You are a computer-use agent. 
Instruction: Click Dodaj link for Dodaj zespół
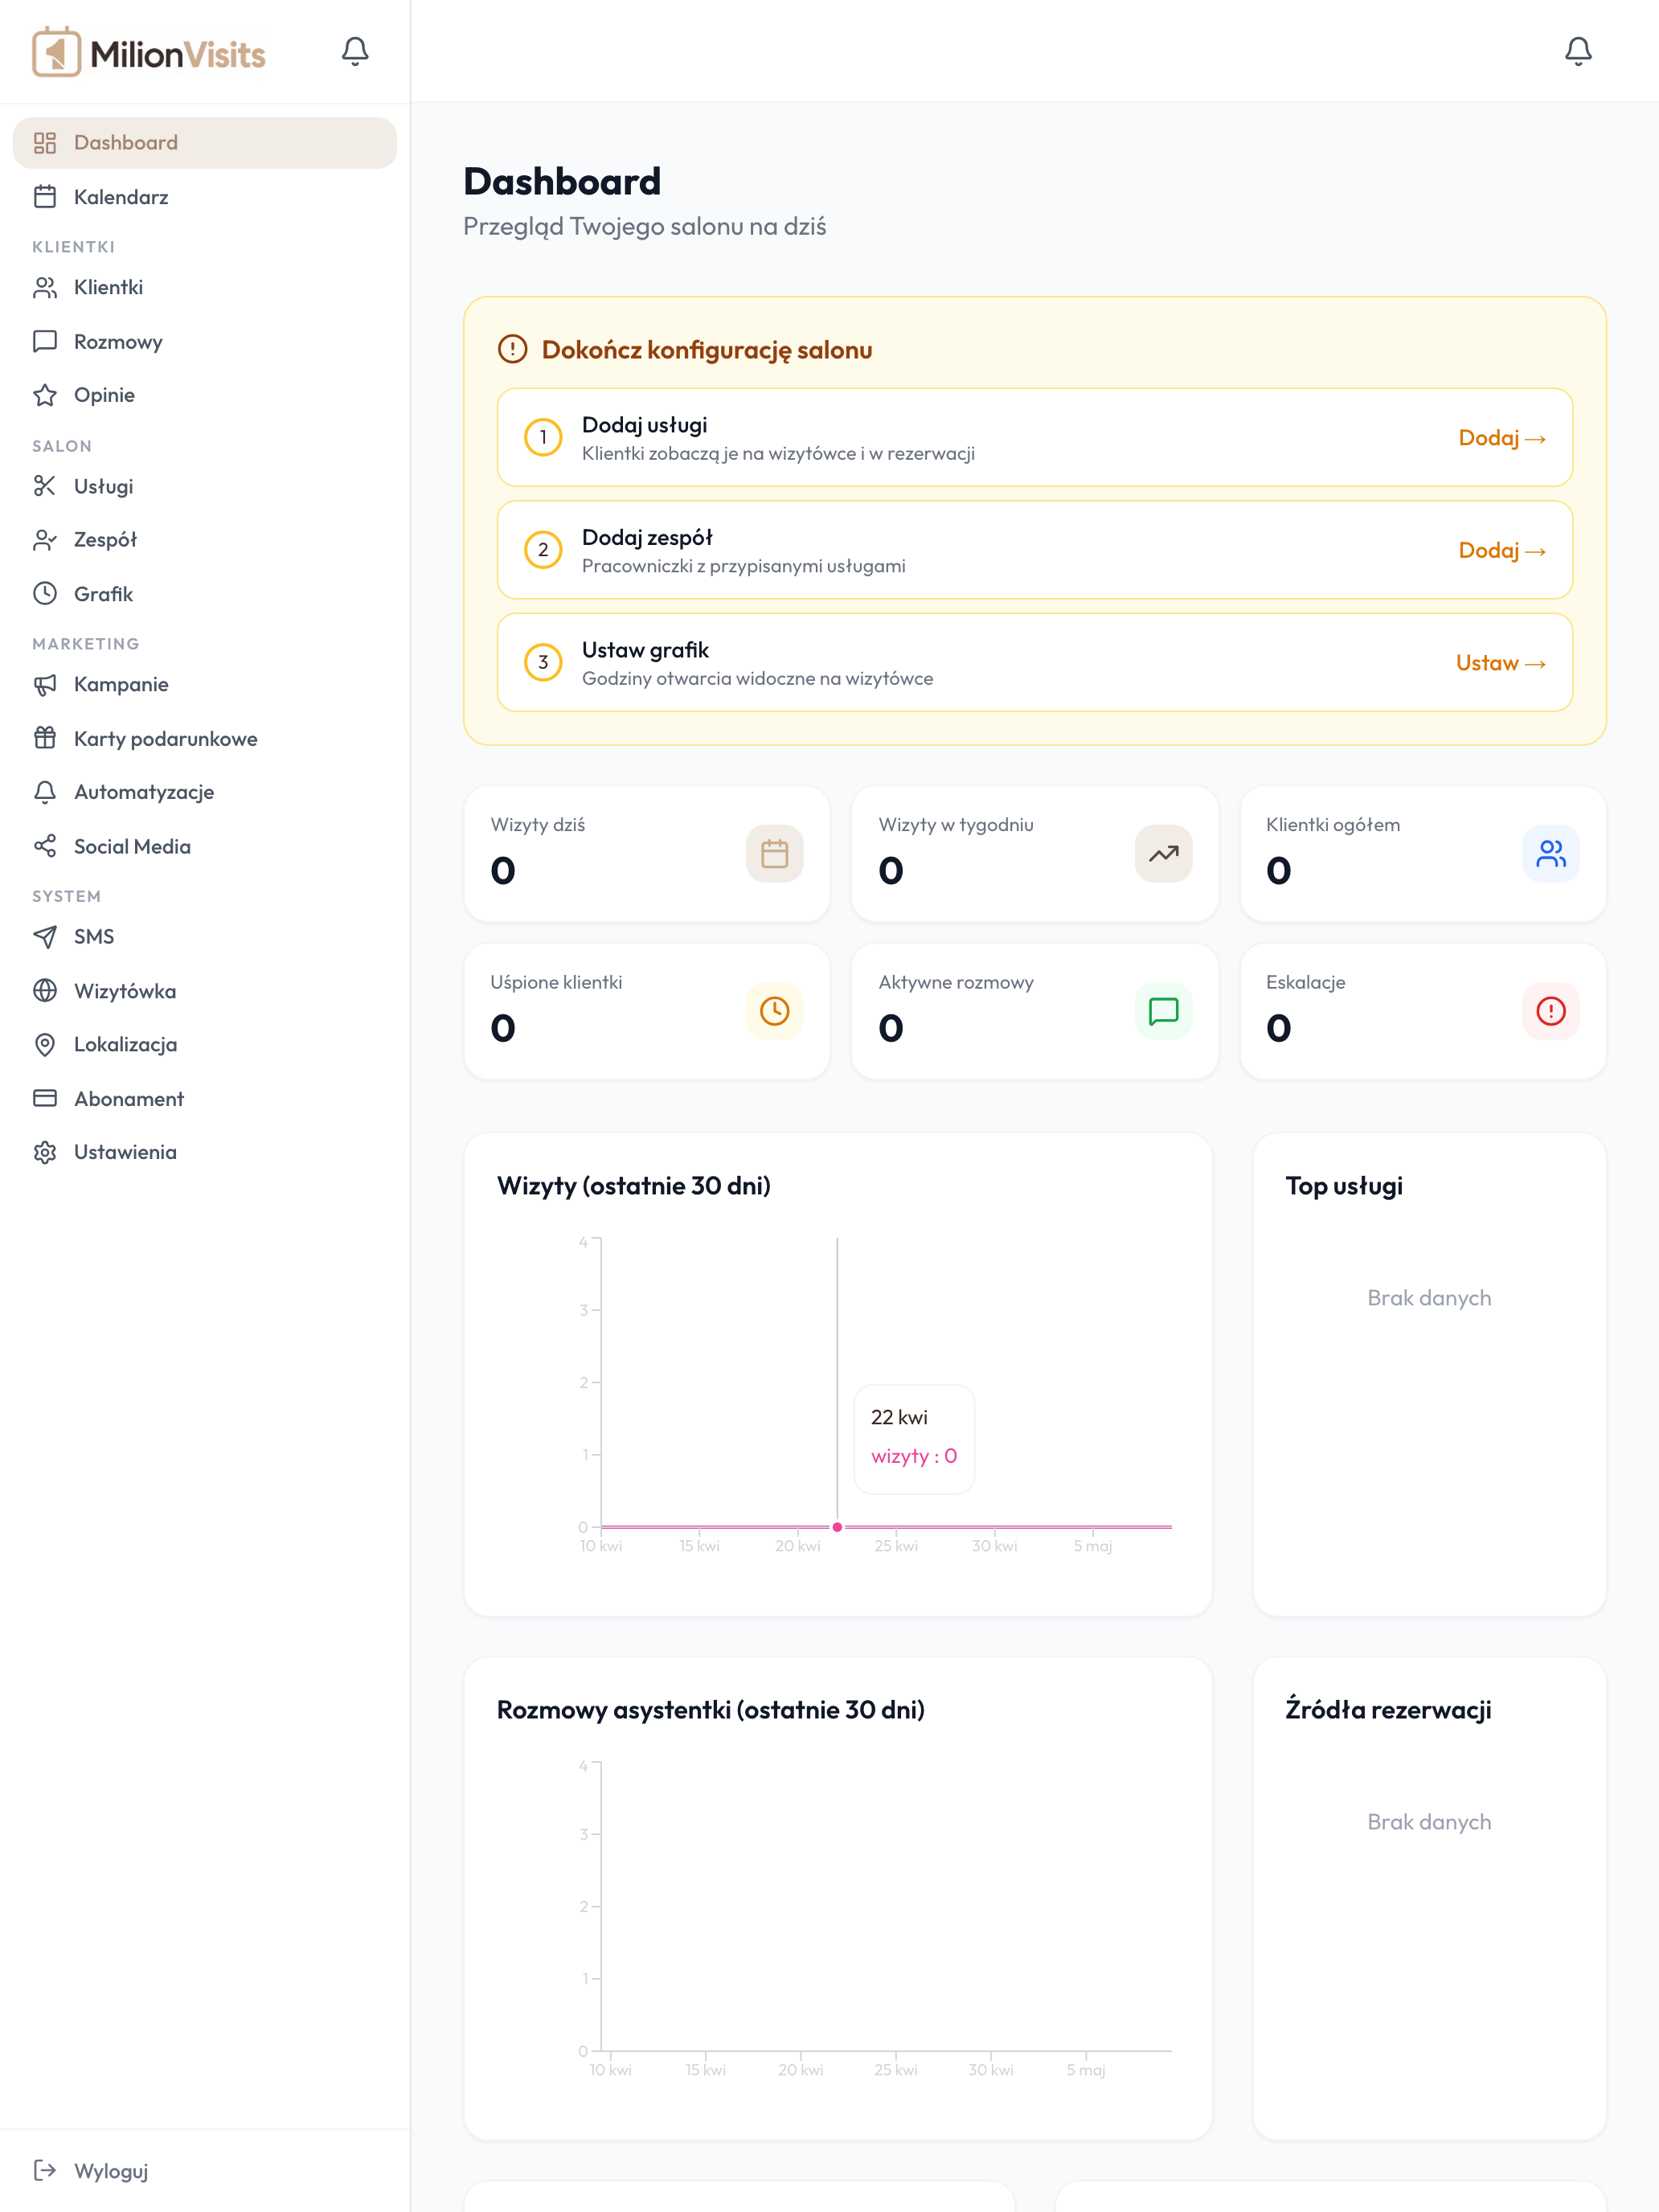[1502, 551]
